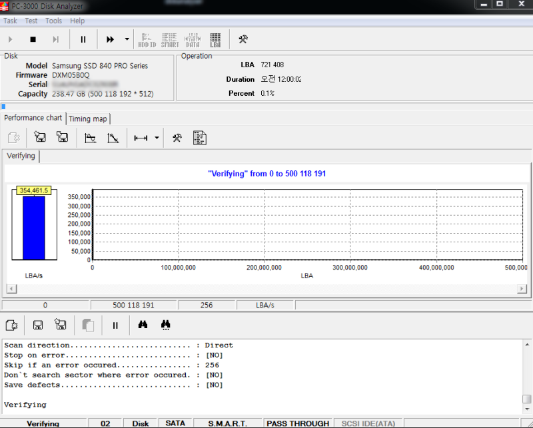Viewport: 533px width, 428px height.
Task: Open the Help menu
Action: coord(77,21)
